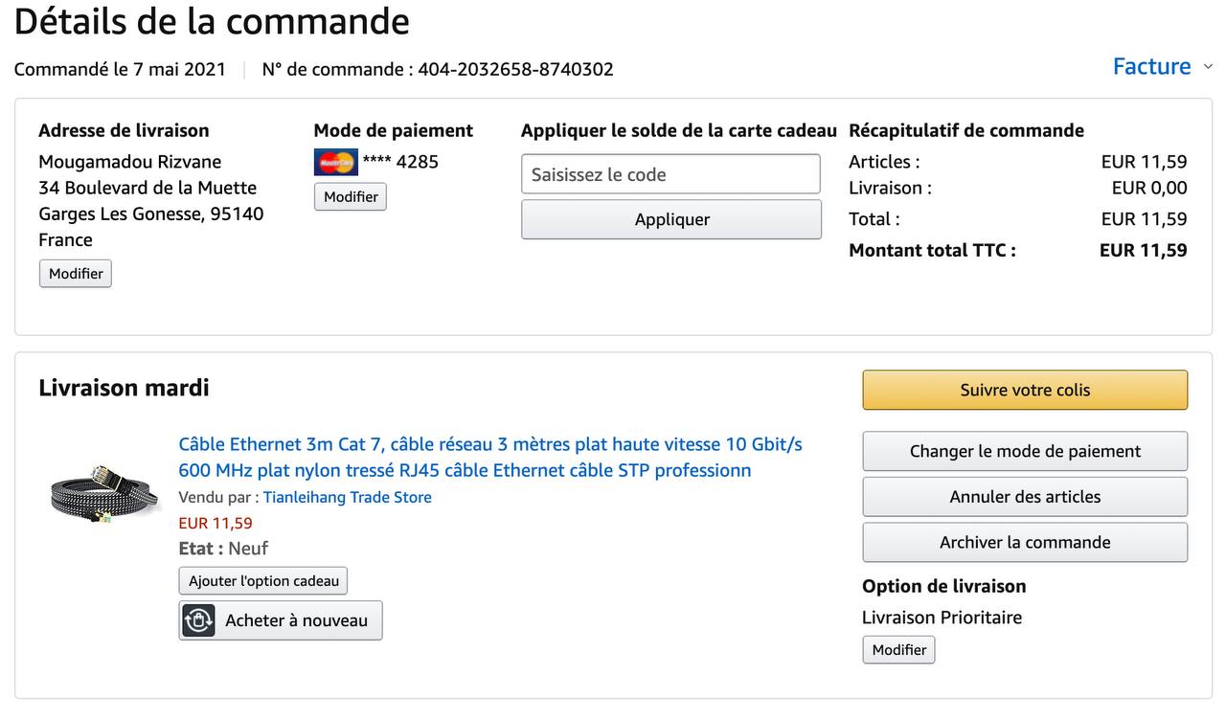The image size is (1226, 720).
Task: Modify the Livraison Prioritaire delivery option
Action: (x=898, y=650)
